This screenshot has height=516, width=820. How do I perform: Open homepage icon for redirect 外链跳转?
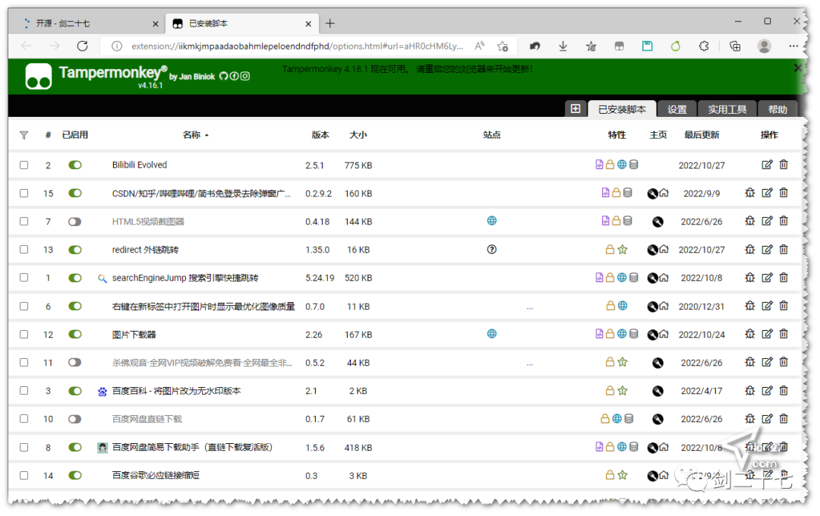[x=664, y=250]
